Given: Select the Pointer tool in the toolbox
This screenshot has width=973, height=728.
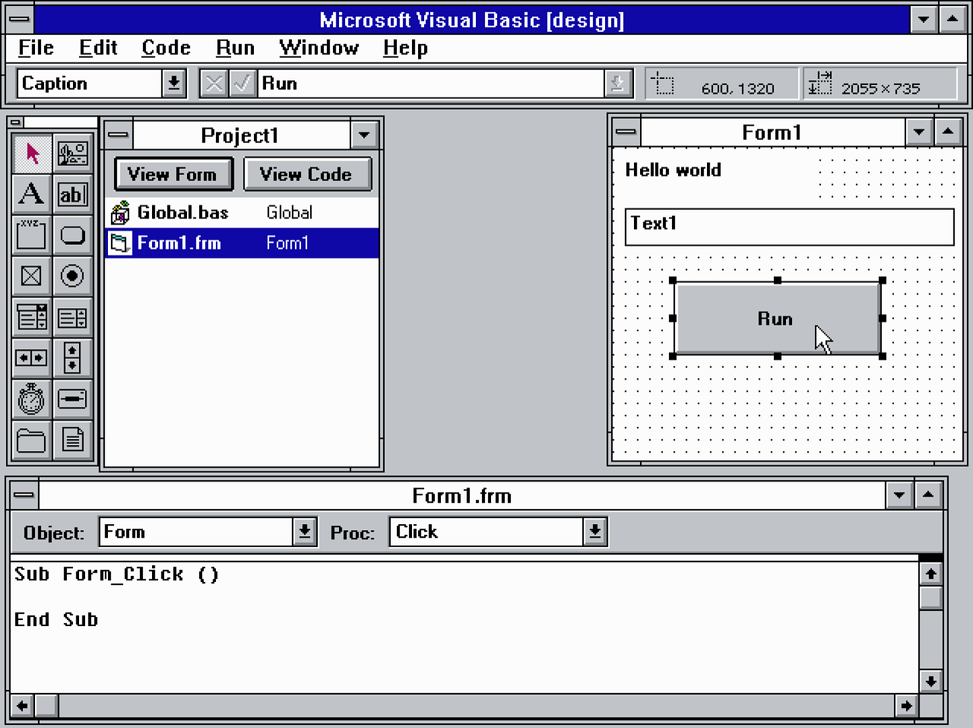Looking at the screenshot, I should tap(31, 152).
